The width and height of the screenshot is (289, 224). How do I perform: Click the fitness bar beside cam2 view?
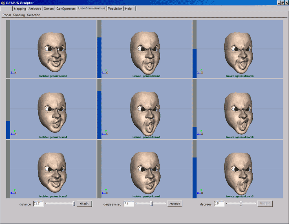point(99,49)
